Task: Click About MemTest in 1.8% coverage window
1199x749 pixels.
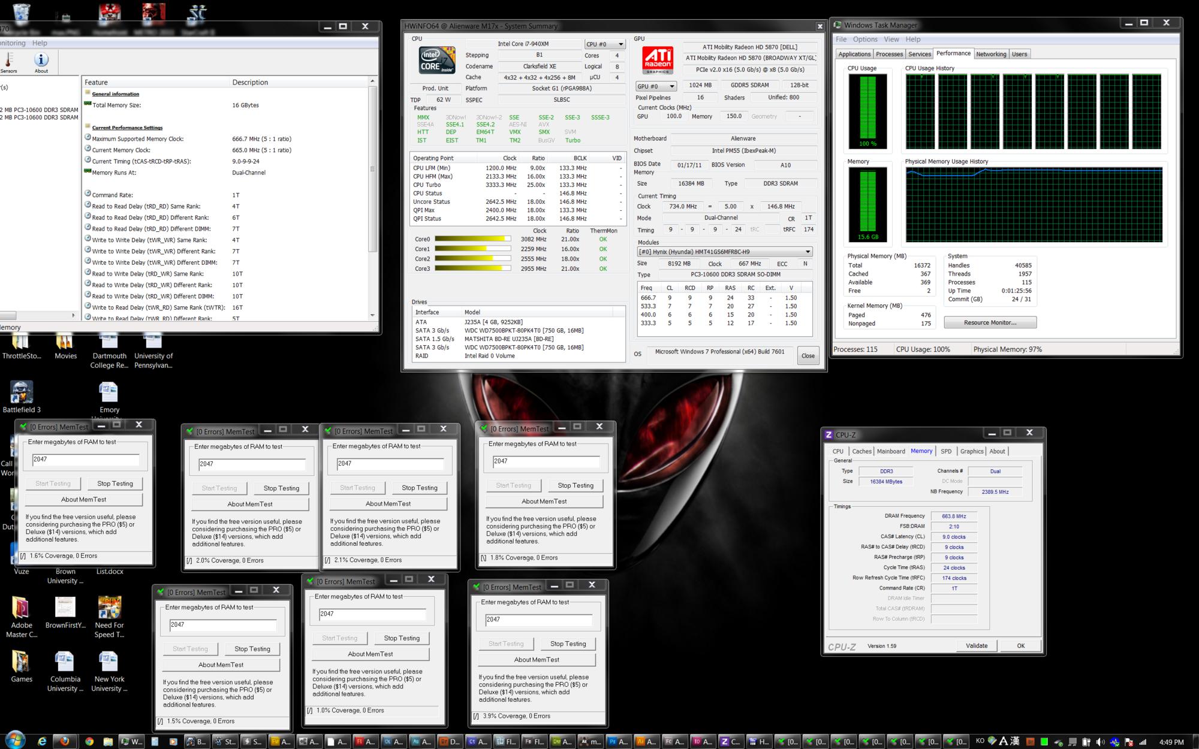Action: pos(544,502)
